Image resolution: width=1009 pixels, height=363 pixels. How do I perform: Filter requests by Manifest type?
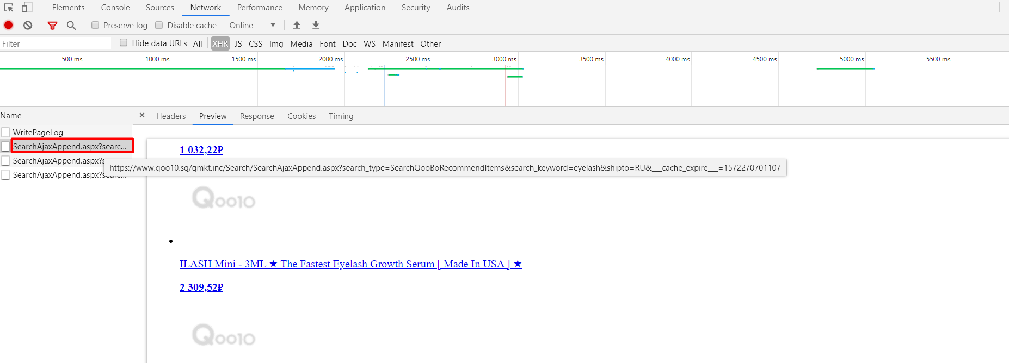tap(398, 43)
